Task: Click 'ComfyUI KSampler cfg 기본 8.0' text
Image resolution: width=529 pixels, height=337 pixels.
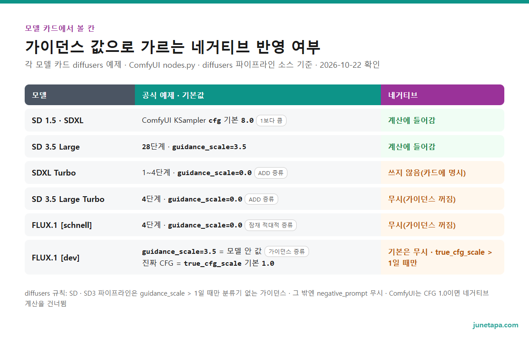Action: [198, 121]
